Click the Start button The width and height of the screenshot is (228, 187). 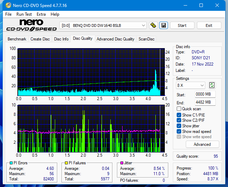coord(182,25)
